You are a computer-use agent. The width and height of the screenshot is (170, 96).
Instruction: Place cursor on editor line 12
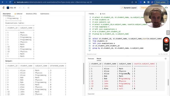pyautogui.click(x=127, y=39)
